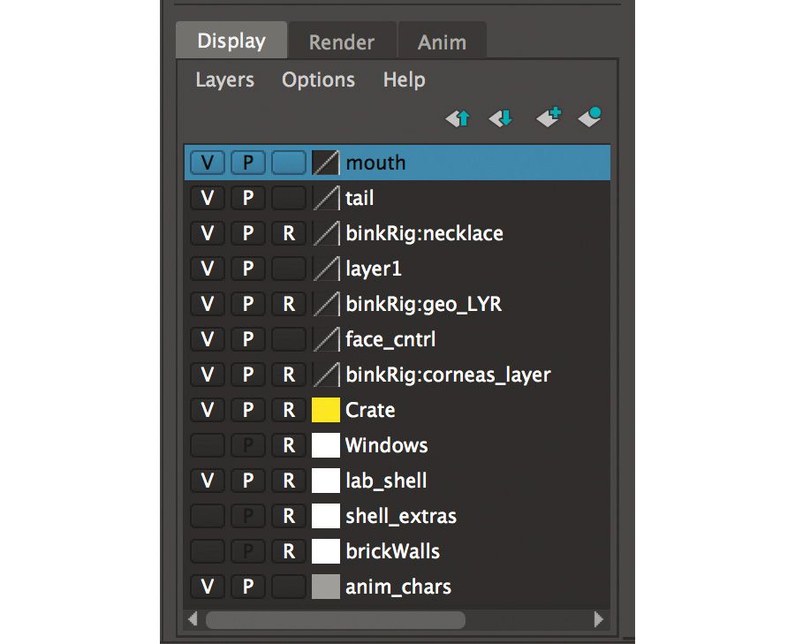Click face_cntrl layer color box

(325, 339)
